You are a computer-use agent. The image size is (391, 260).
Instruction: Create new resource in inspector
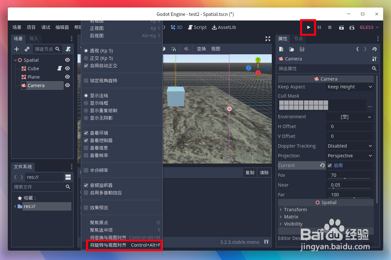point(282,49)
